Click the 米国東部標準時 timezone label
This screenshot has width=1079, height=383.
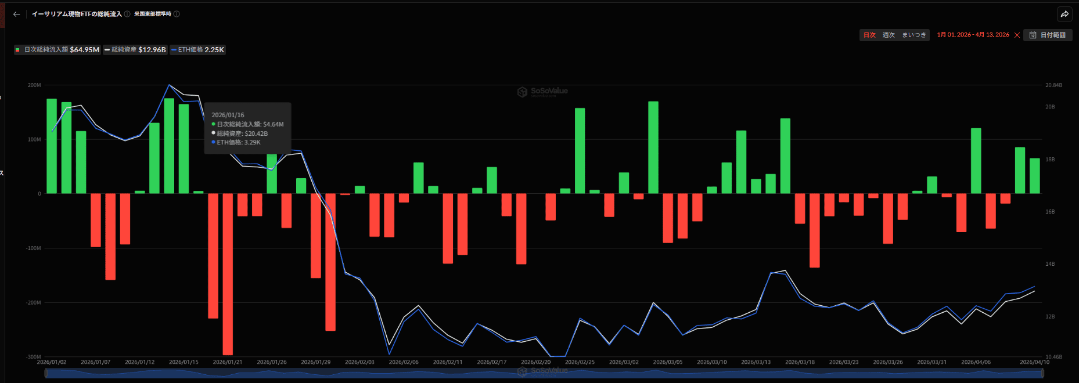(153, 15)
